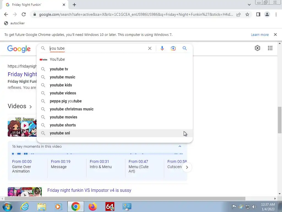
Task: Click the vertical page scrollbar thumb
Action: [280, 120]
